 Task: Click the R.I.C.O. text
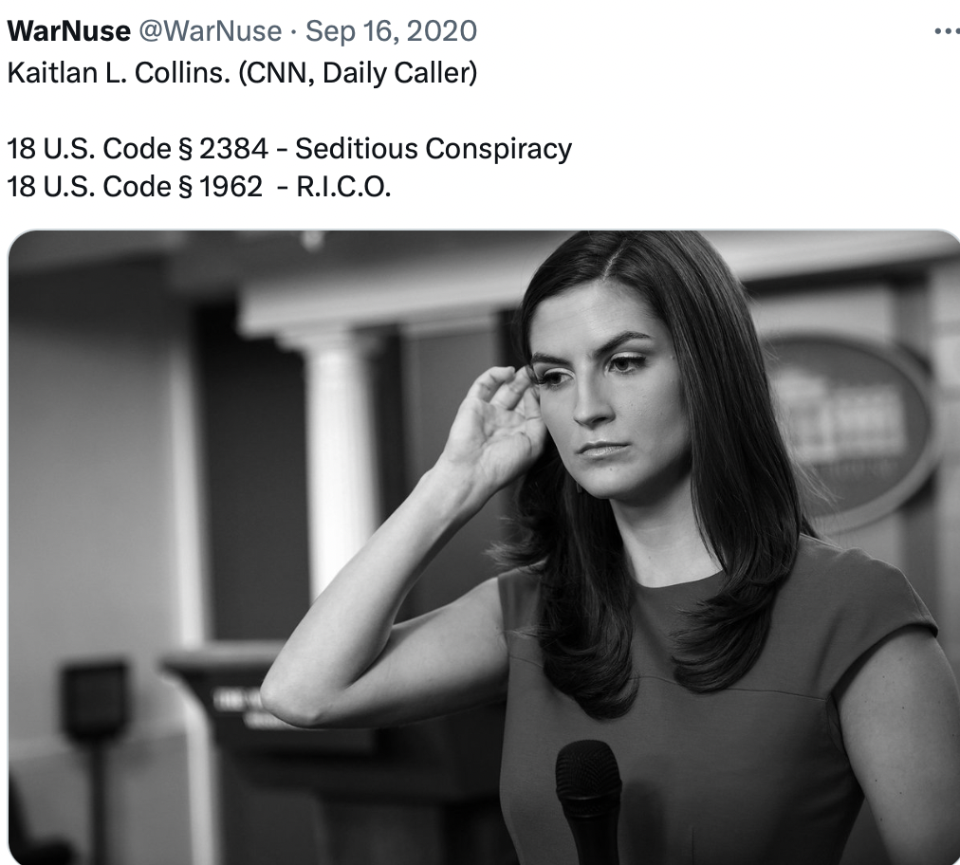[343, 187]
